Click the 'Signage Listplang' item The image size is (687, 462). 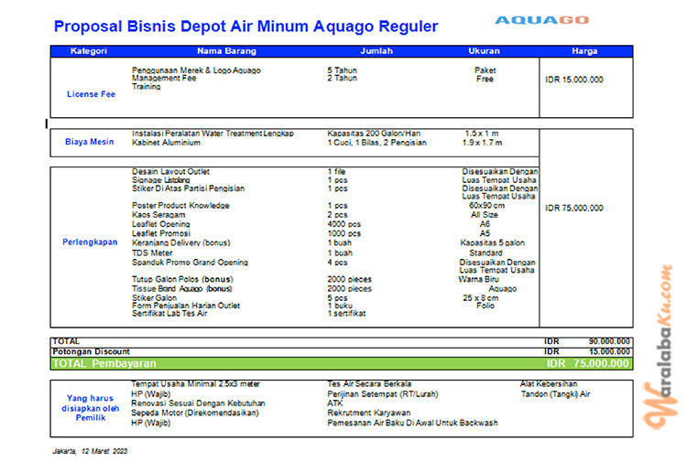coord(161,180)
